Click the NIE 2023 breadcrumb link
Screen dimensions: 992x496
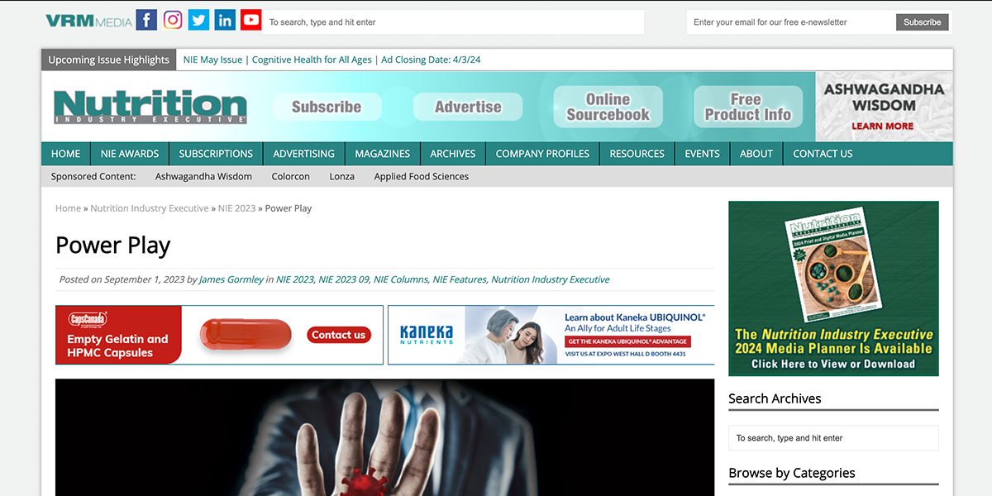(x=236, y=208)
